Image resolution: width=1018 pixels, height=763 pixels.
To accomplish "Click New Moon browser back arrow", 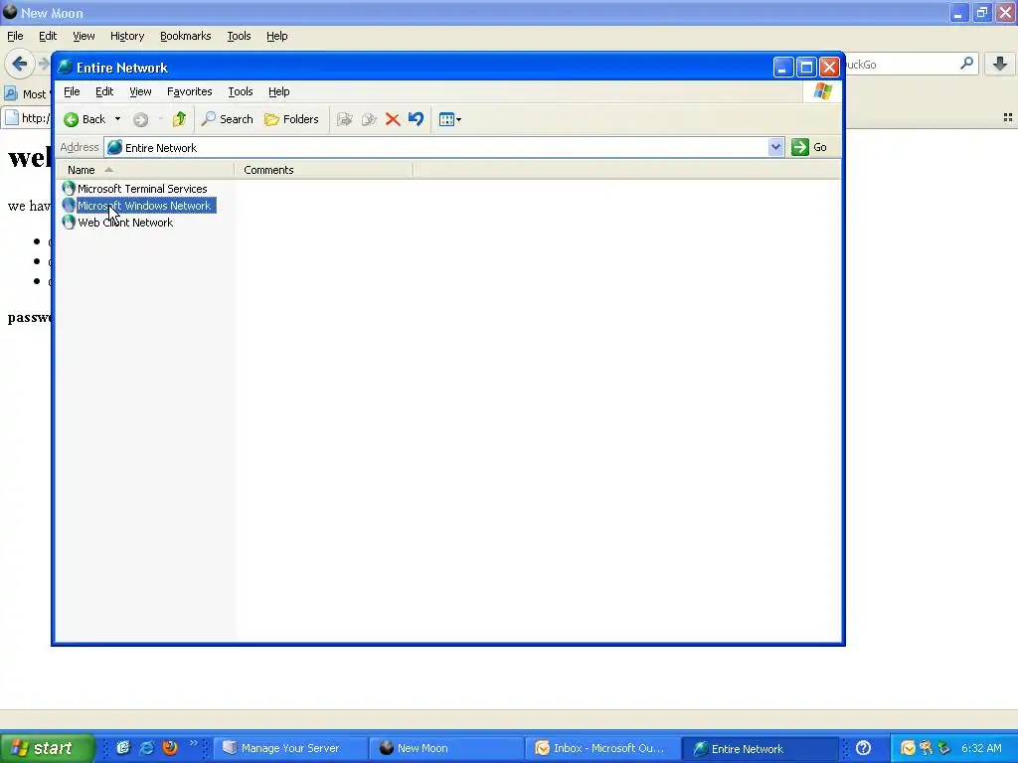I will (20, 64).
